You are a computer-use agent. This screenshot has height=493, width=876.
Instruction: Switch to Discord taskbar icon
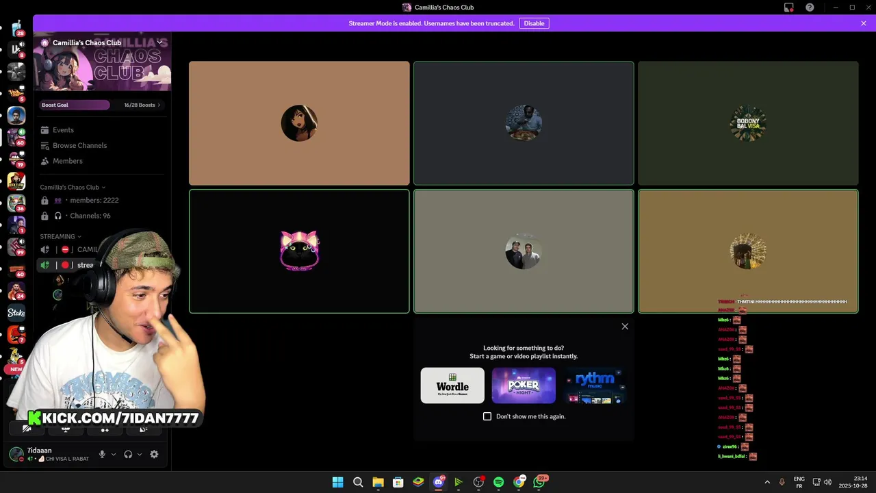[x=439, y=482]
